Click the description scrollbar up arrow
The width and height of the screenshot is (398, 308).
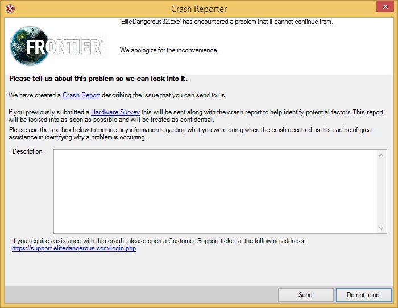coord(381,155)
